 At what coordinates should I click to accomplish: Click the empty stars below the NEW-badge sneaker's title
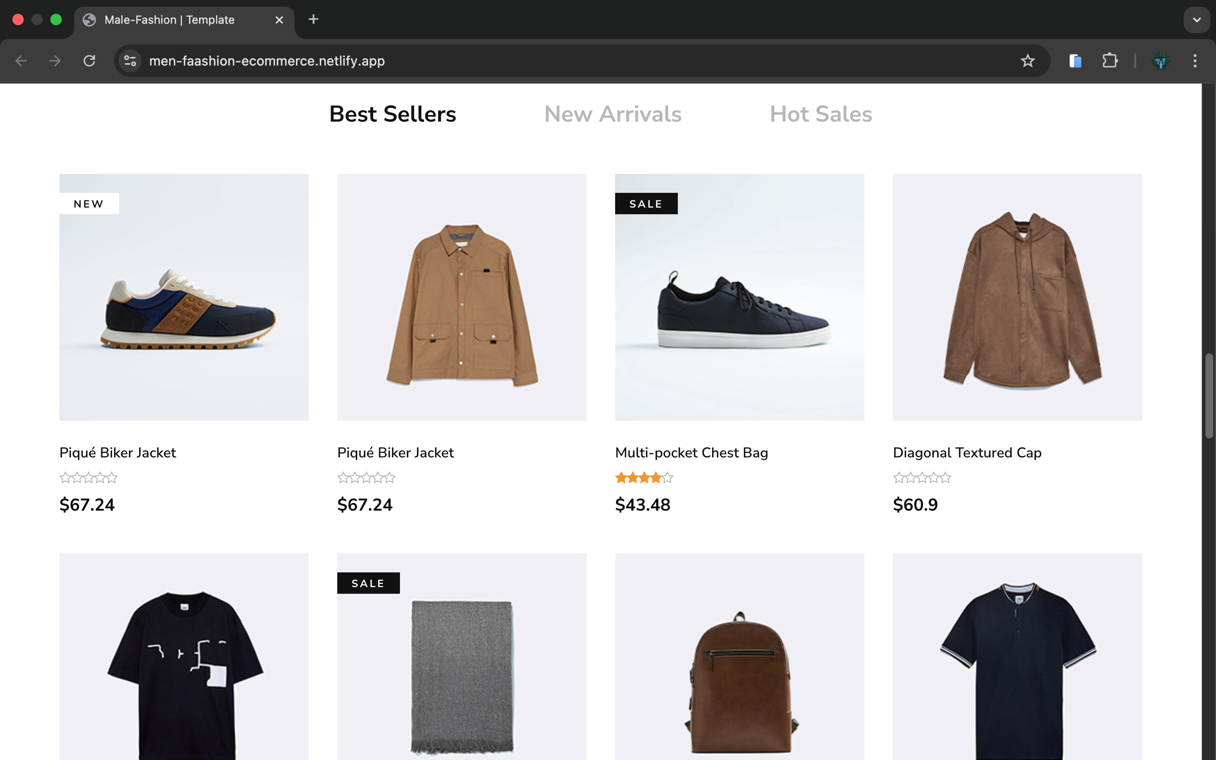coord(88,477)
